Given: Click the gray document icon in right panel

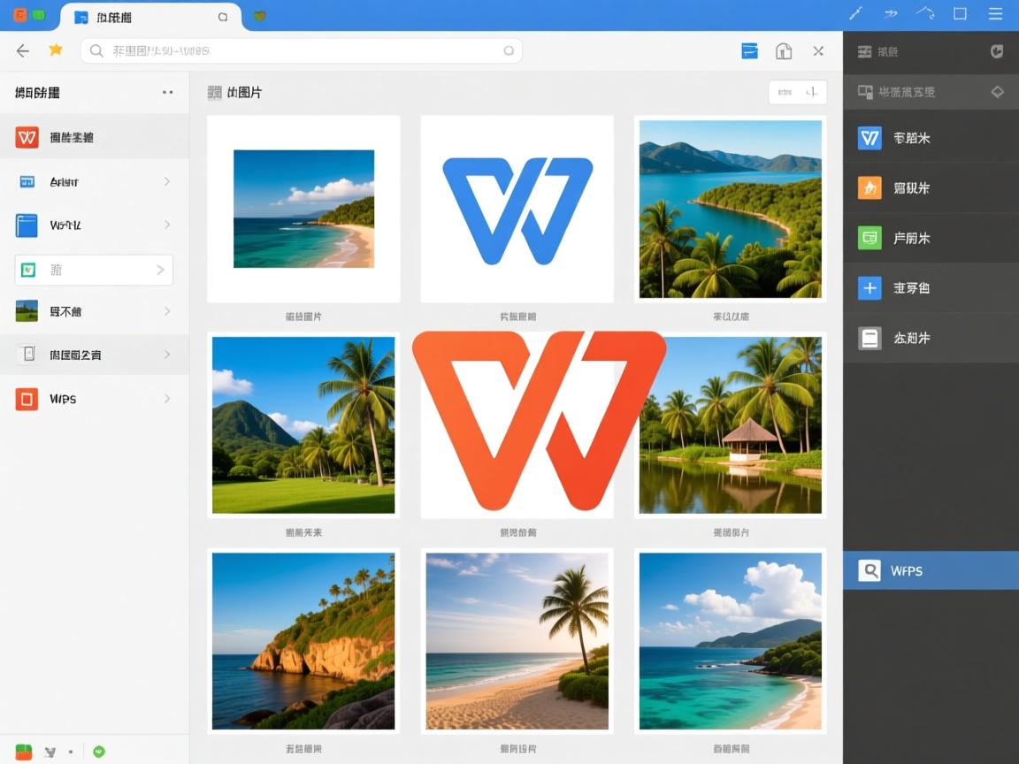Looking at the screenshot, I should 870,338.
